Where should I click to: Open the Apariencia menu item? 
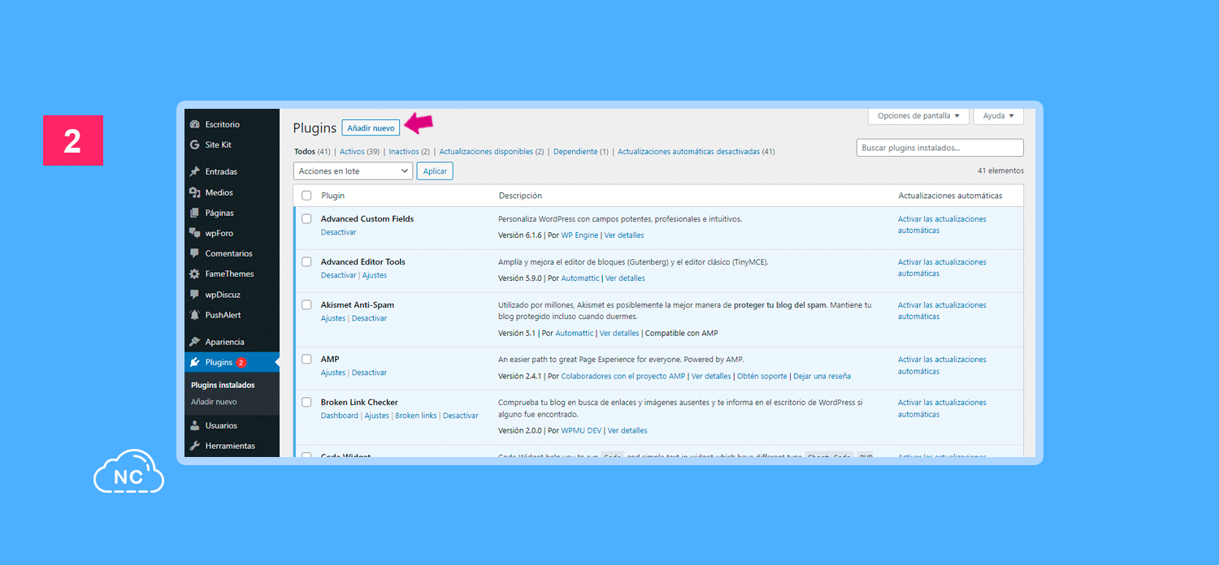[x=224, y=342]
